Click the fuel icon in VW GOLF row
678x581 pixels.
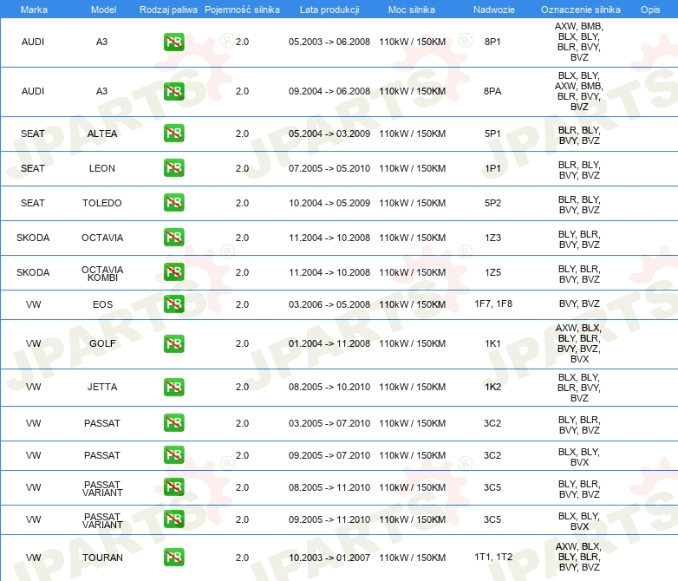[x=173, y=343]
